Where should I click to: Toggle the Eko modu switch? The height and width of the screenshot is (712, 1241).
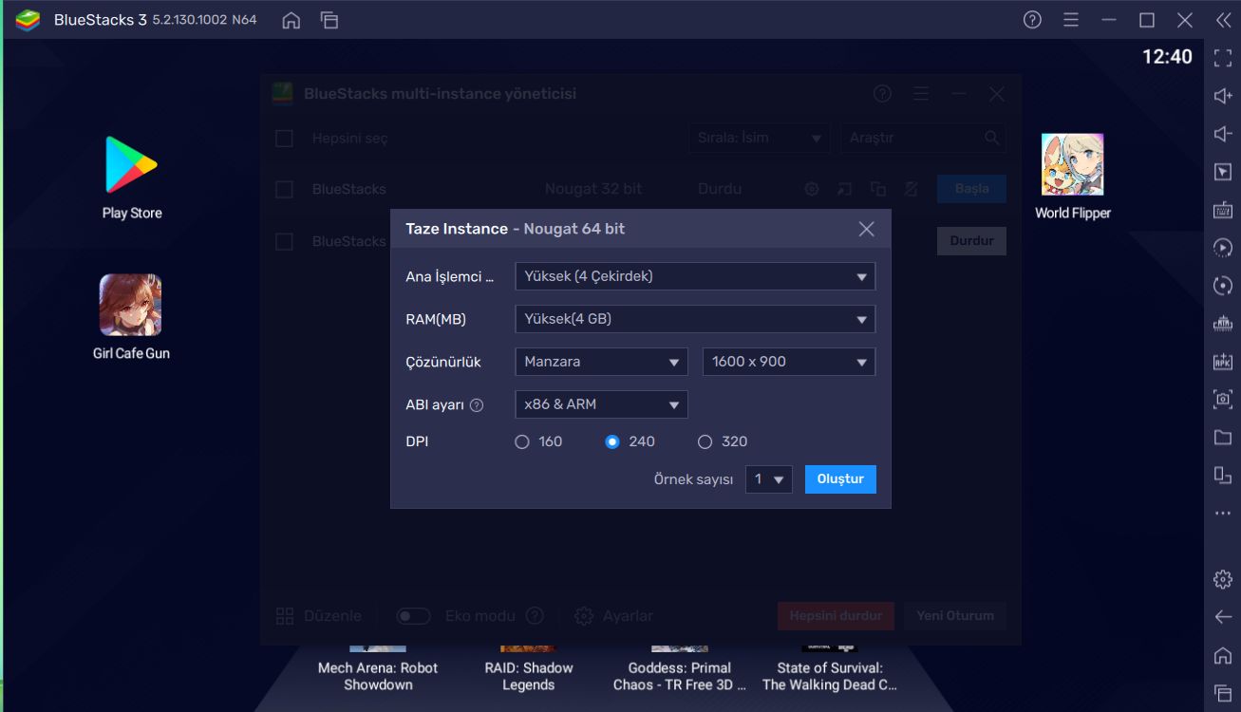point(413,616)
